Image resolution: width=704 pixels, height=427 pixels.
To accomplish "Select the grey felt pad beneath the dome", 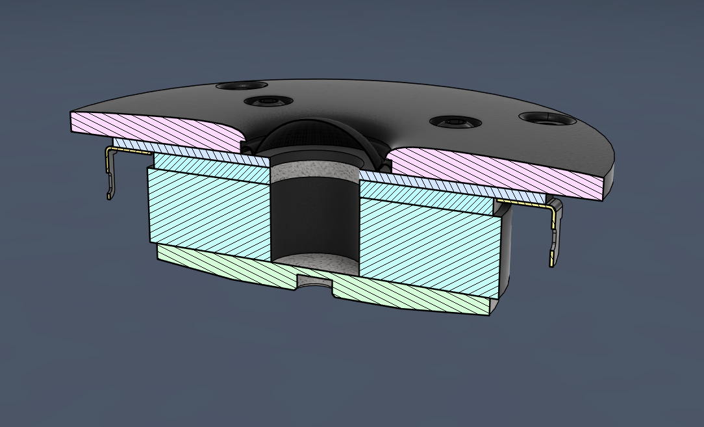I will [314, 171].
